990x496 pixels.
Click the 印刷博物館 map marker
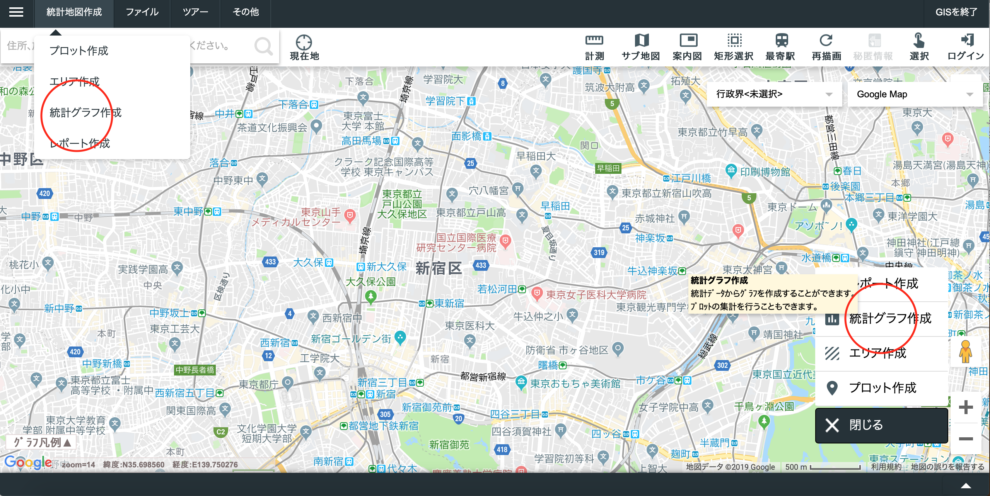click(x=731, y=170)
